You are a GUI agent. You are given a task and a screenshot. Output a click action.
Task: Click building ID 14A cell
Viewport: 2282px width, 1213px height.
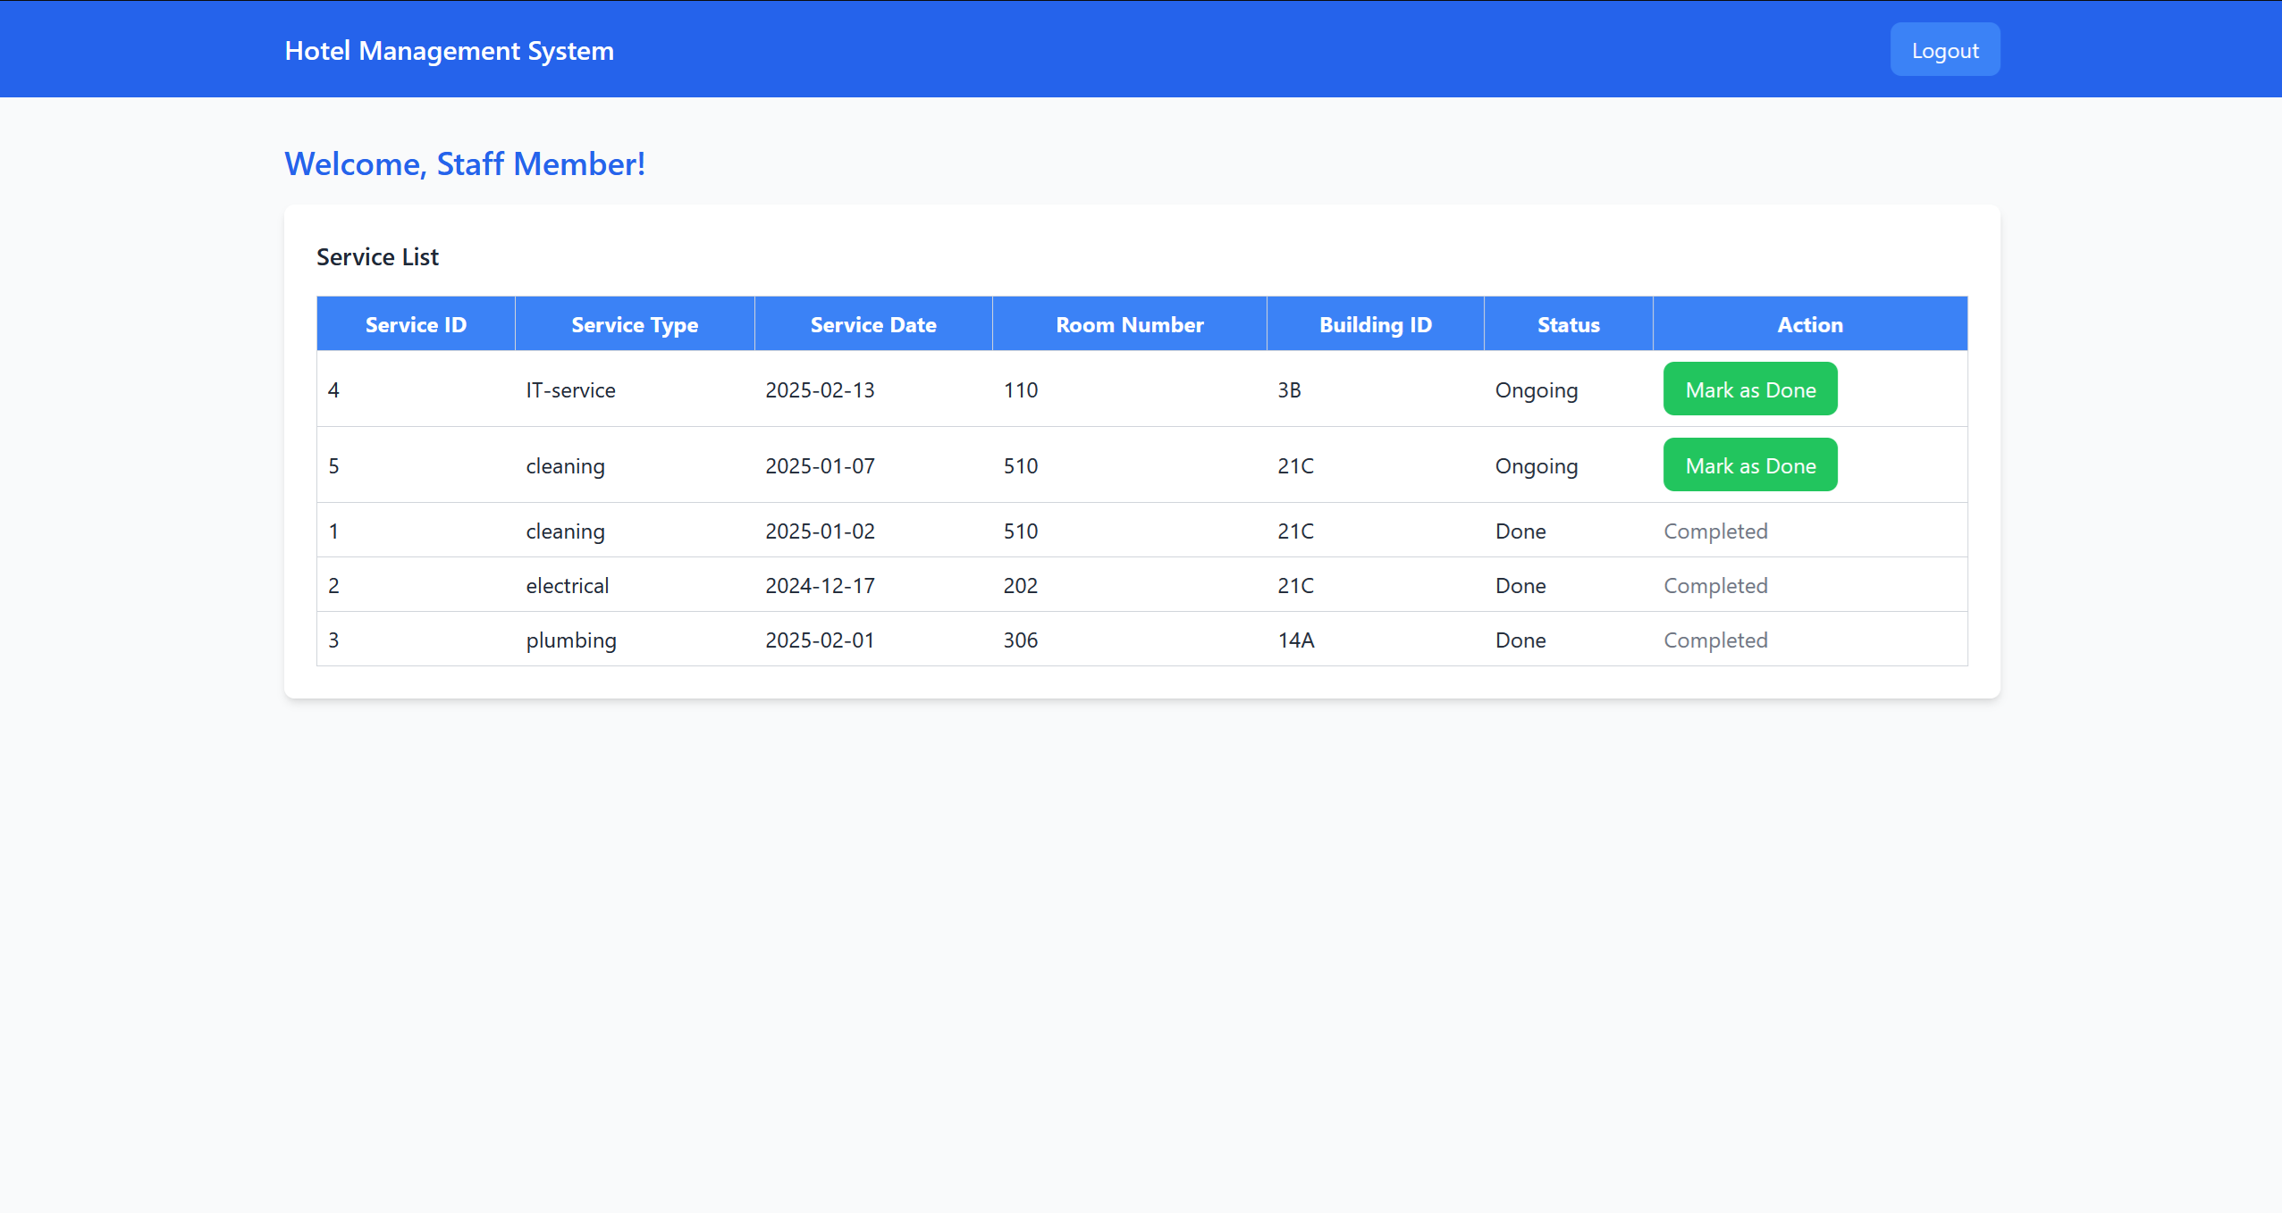(1295, 640)
